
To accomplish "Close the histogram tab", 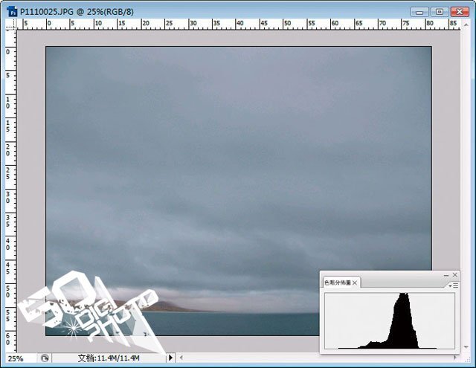I will coord(356,283).
